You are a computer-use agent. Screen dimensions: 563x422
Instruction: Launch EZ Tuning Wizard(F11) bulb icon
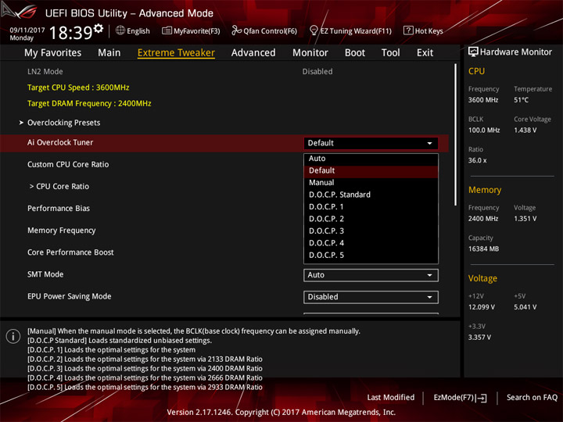[x=314, y=30]
